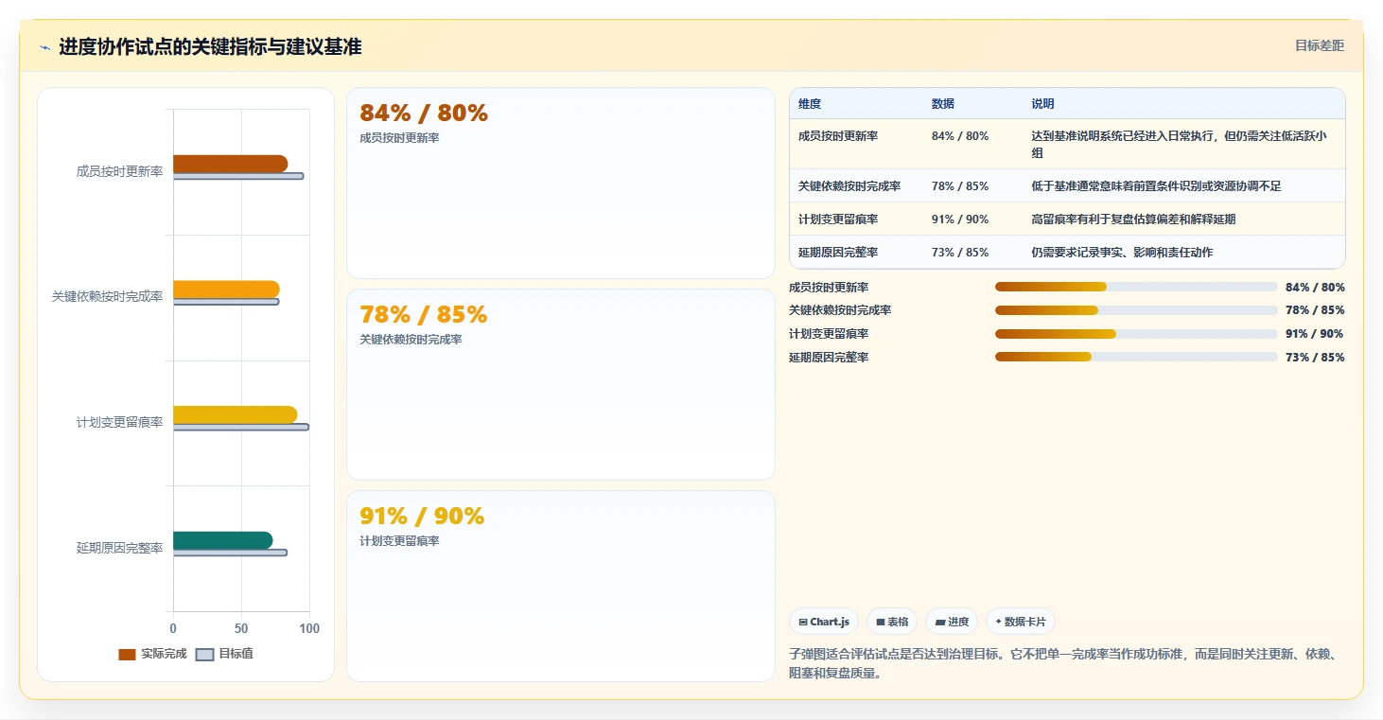The height and width of the screenshot is (720, 1383).
Task: Click the 关键依赖按时完成率 chart y-axis label
Action: click(108, 297)
